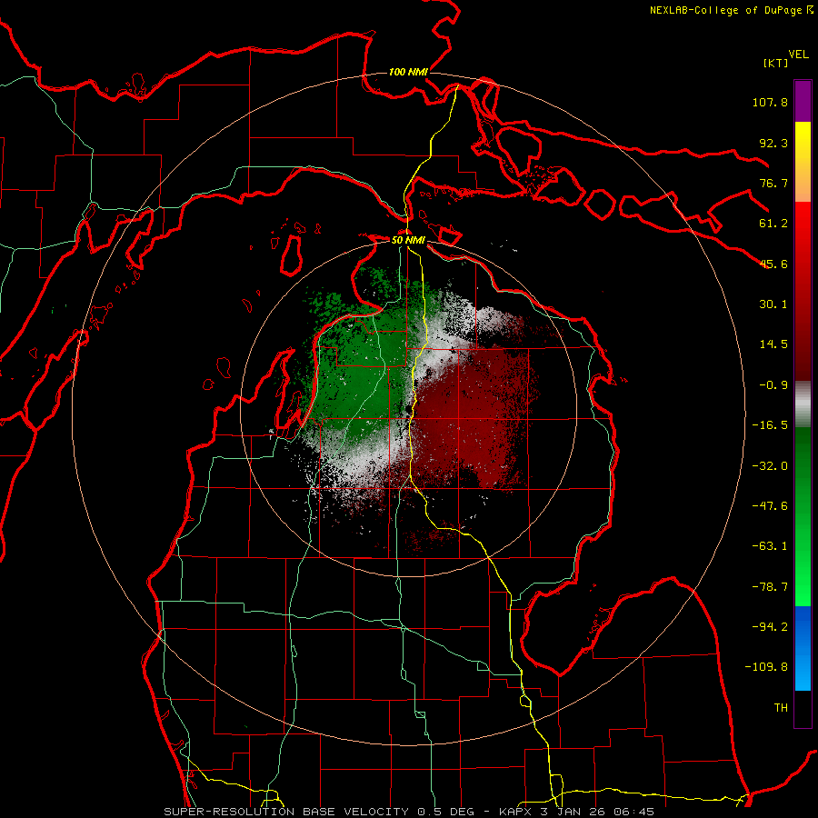Image resolution: width=818 pixels, height=818 pixels.
Task: Click the 107.8 scale value
Action: [x=770, y=102]
